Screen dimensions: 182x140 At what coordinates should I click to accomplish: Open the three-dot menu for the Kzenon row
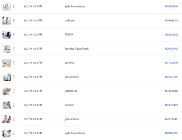tap(14, 105)
